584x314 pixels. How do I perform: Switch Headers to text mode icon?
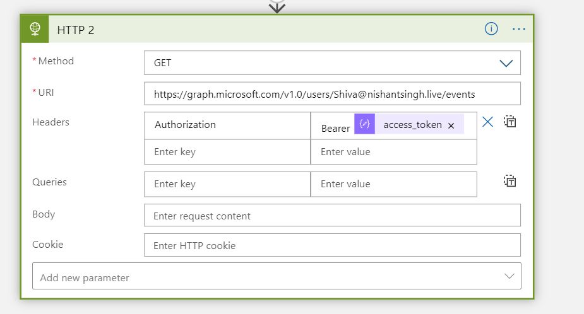pyautogui.click(x=510, y=121)
